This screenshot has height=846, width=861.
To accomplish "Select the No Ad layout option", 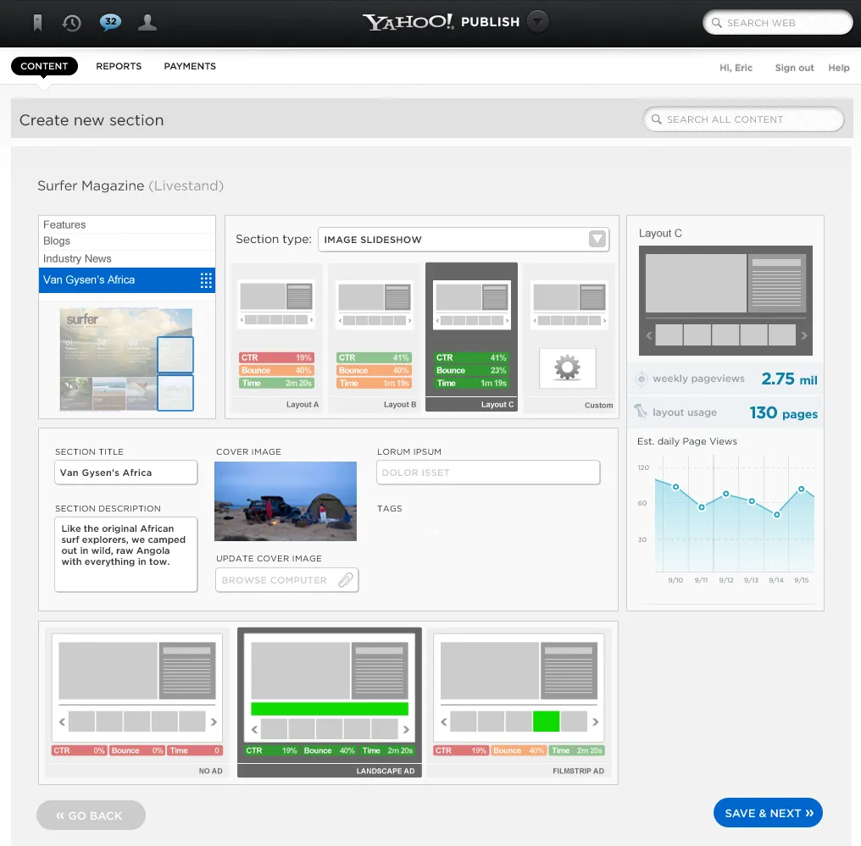I will 136,702.
